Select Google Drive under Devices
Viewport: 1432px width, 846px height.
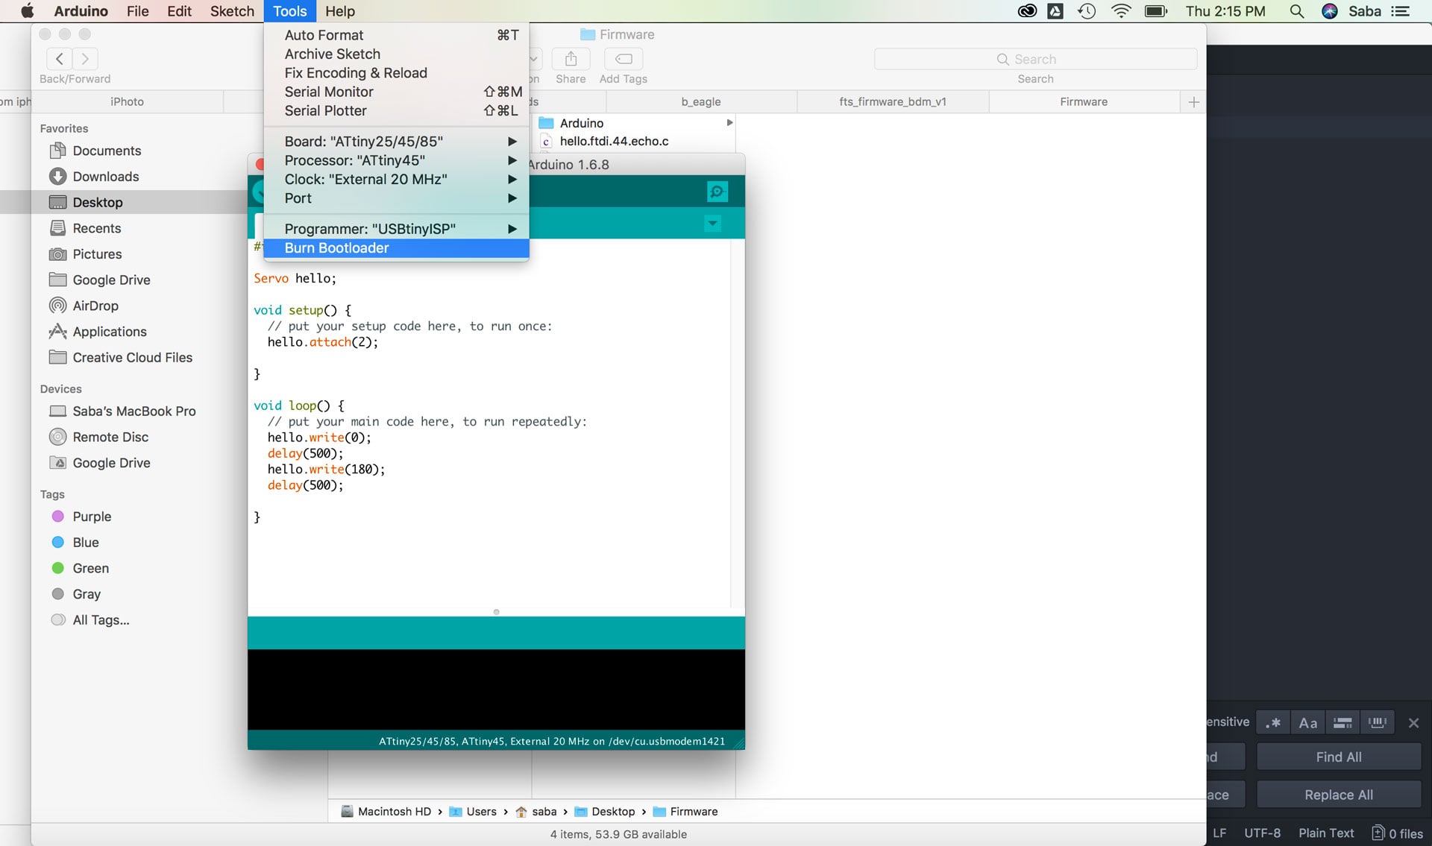pos(112,463)
